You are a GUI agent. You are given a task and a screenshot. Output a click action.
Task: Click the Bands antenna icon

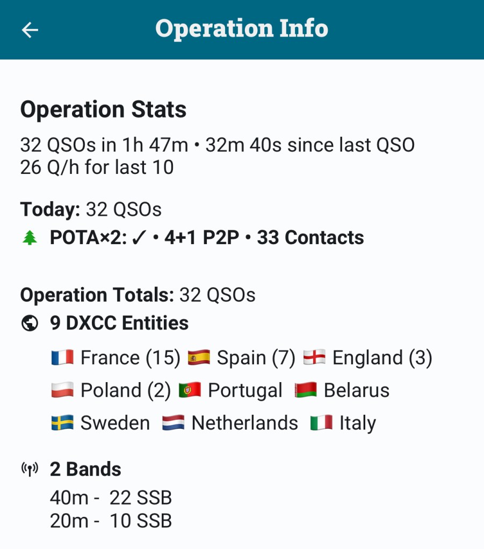(x=30, y=470)
